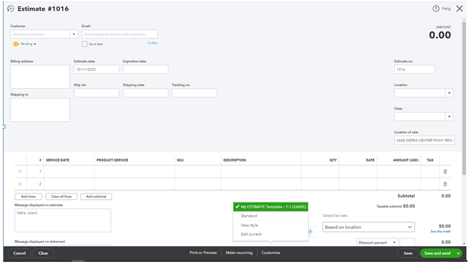Click Make recurring in bottom bar
Image resolution: width=469 pixels, height=263 pixels.
(239, 253)
